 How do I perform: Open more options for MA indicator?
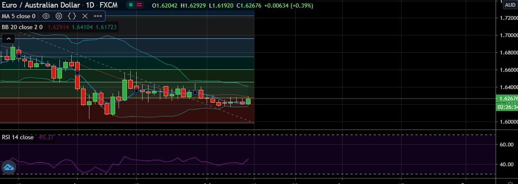98,16
